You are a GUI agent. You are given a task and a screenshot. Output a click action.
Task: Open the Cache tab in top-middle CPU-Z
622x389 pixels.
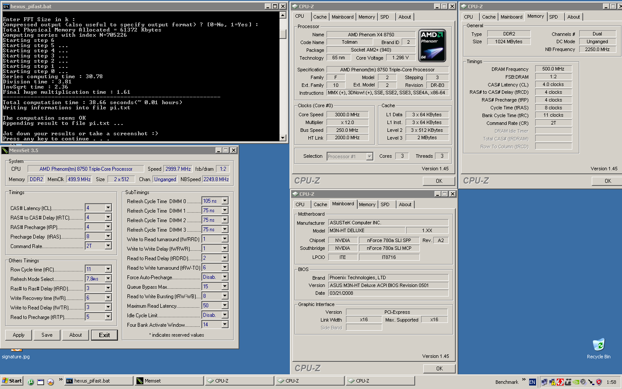[320, 17]
